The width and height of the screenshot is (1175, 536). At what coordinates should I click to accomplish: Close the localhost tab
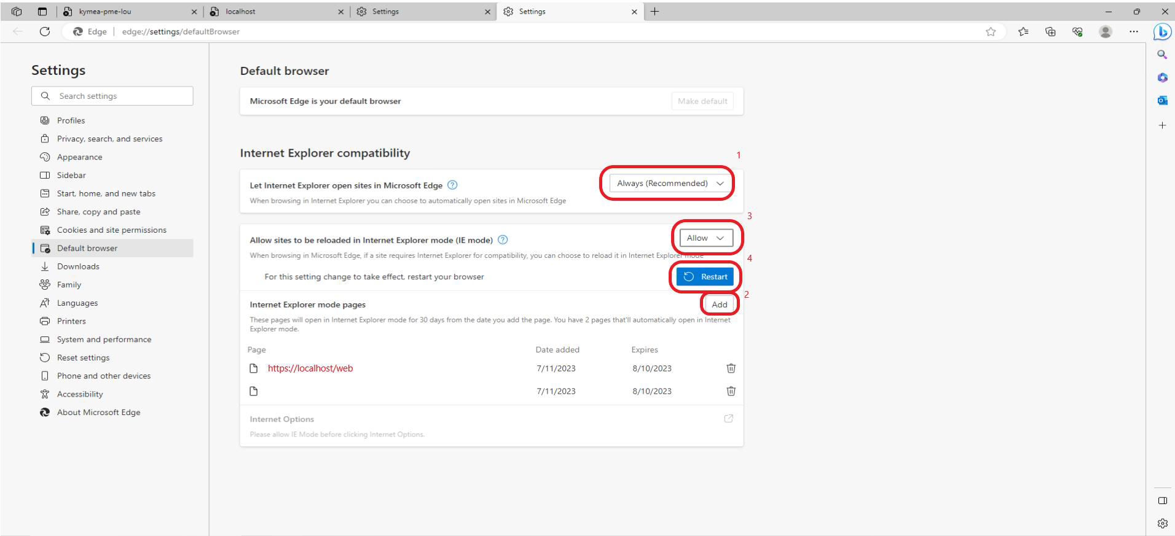pyautogui.click(x=341, y=12)
